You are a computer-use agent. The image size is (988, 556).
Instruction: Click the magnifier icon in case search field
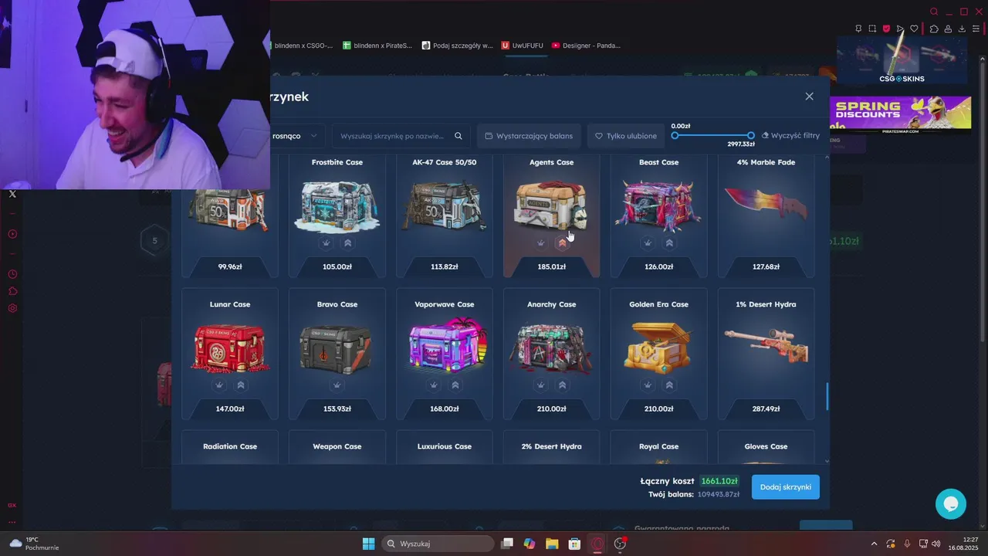click(458, 136)
